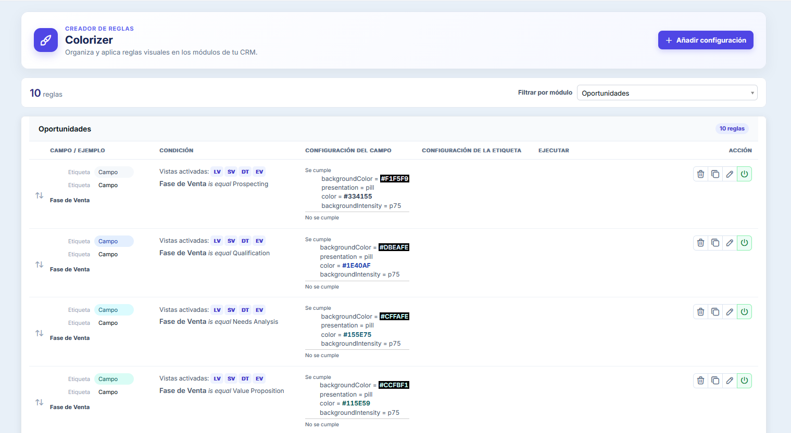Click the Configuración de la etiqueta column header
791x433 pixels.
471,150
